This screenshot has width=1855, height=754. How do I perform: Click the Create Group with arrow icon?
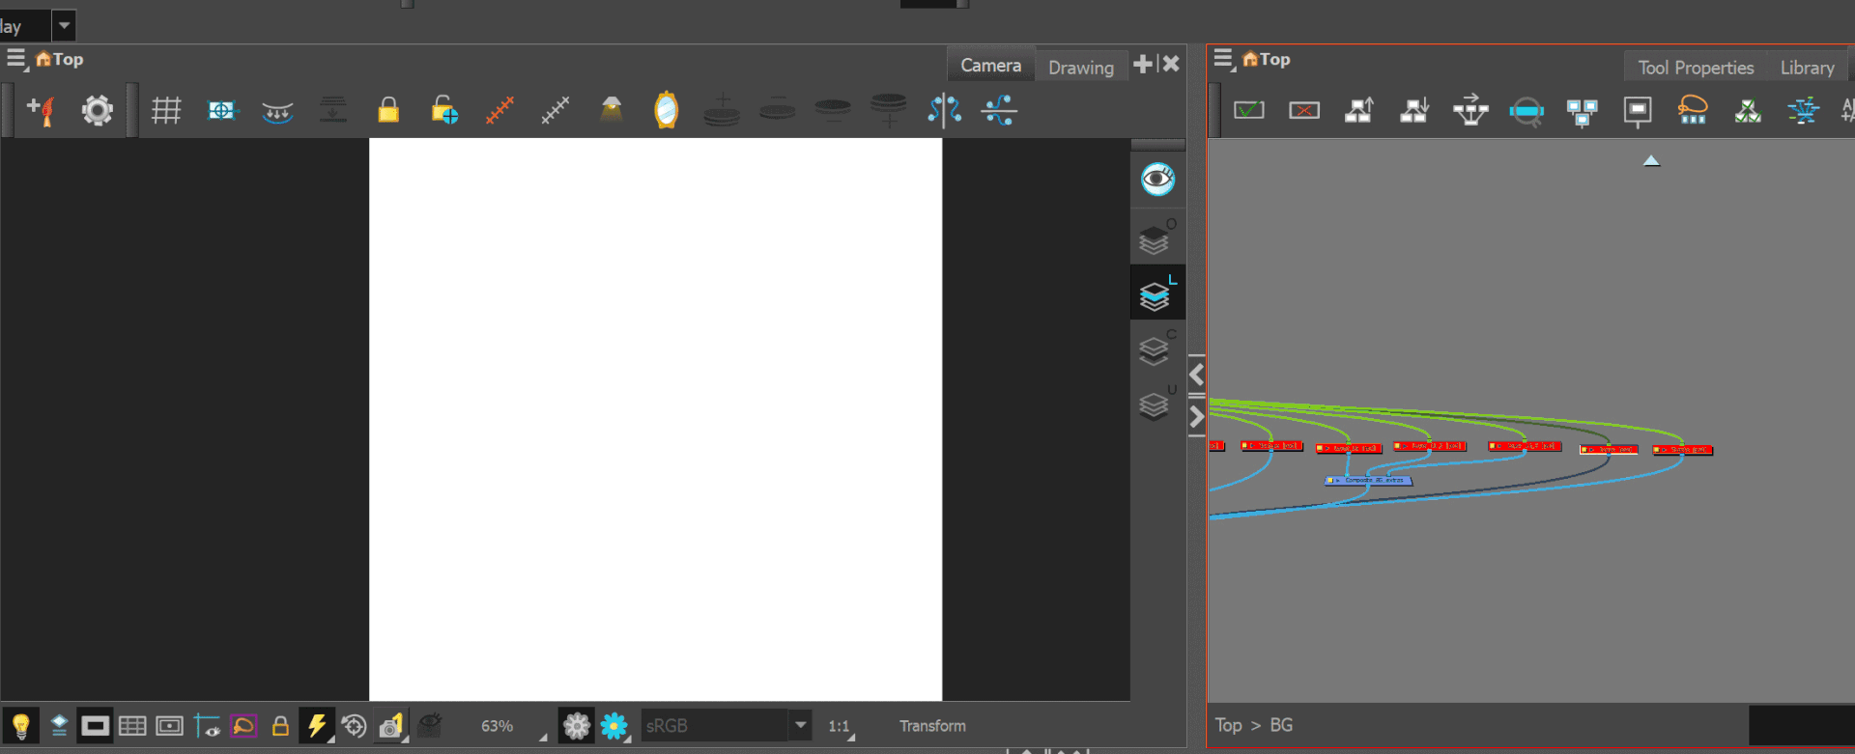pos(1470,110)
